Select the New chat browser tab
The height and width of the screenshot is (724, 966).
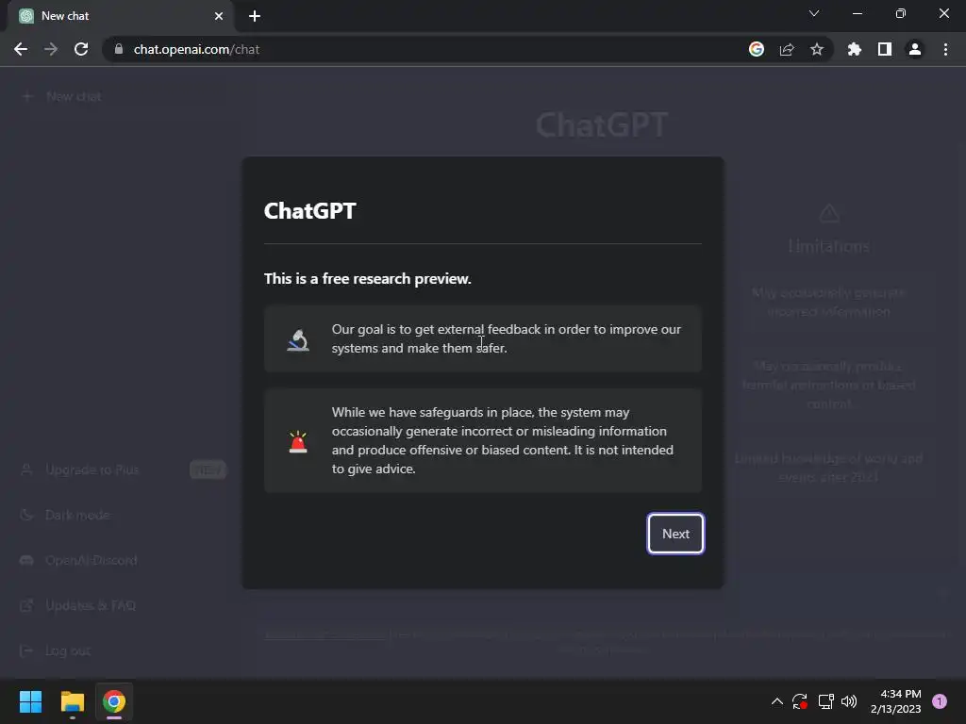(120, 16)
